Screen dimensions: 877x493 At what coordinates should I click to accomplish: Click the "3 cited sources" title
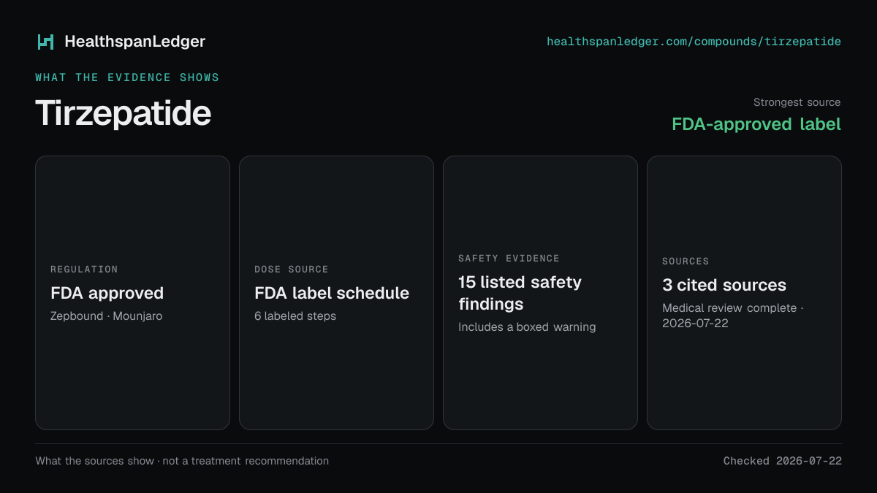(724, 285)
